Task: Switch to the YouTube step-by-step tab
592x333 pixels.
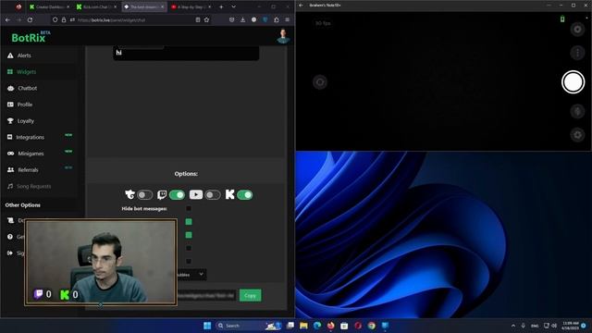Action: [x=191, y=6]
